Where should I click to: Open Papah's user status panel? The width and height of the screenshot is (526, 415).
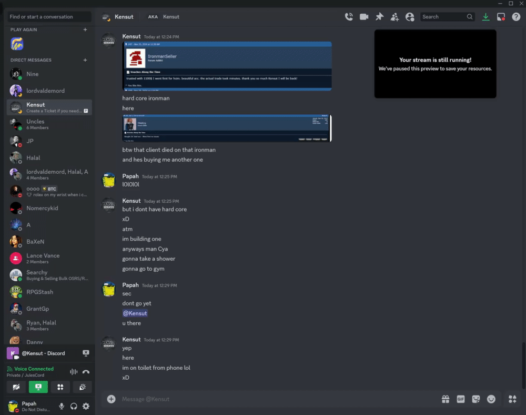tap(30, 406)
